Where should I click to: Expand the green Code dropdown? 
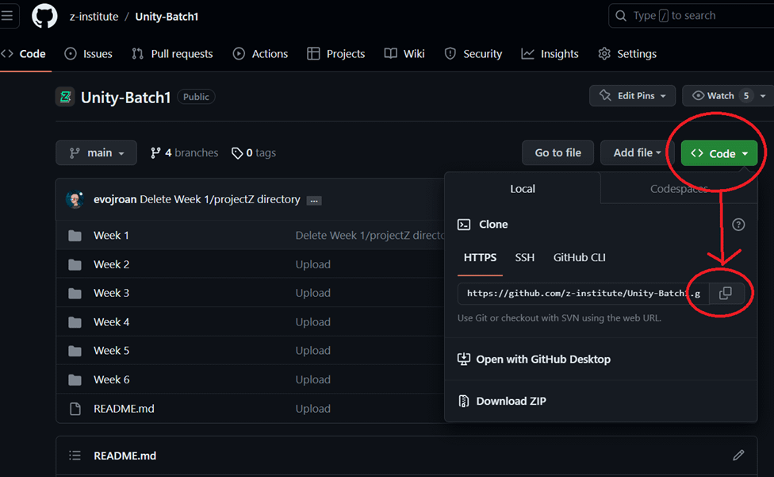718,153
